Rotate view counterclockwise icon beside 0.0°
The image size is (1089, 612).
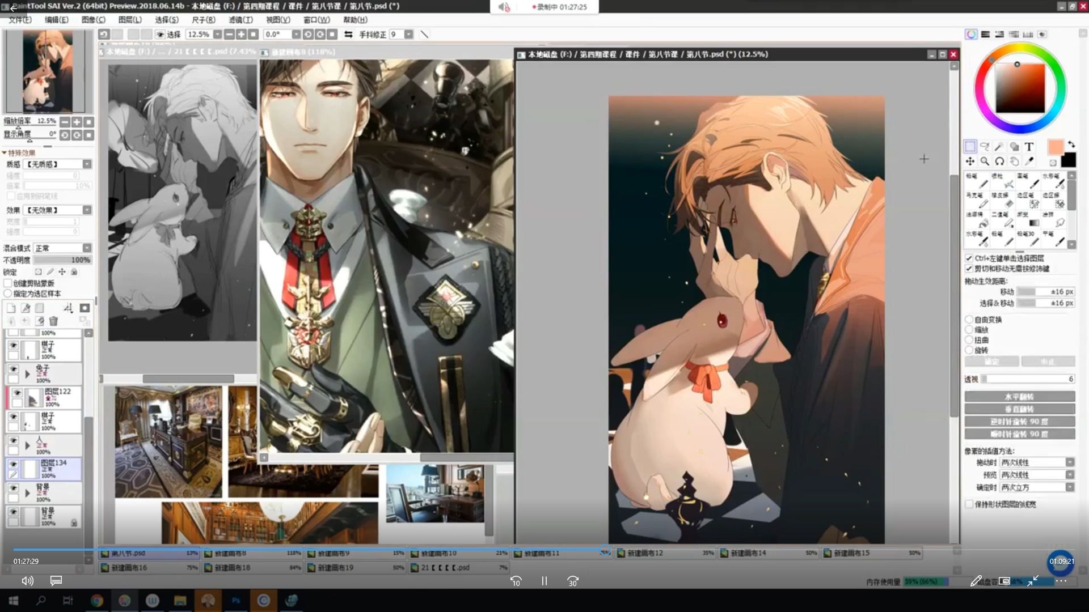(308, 35)
